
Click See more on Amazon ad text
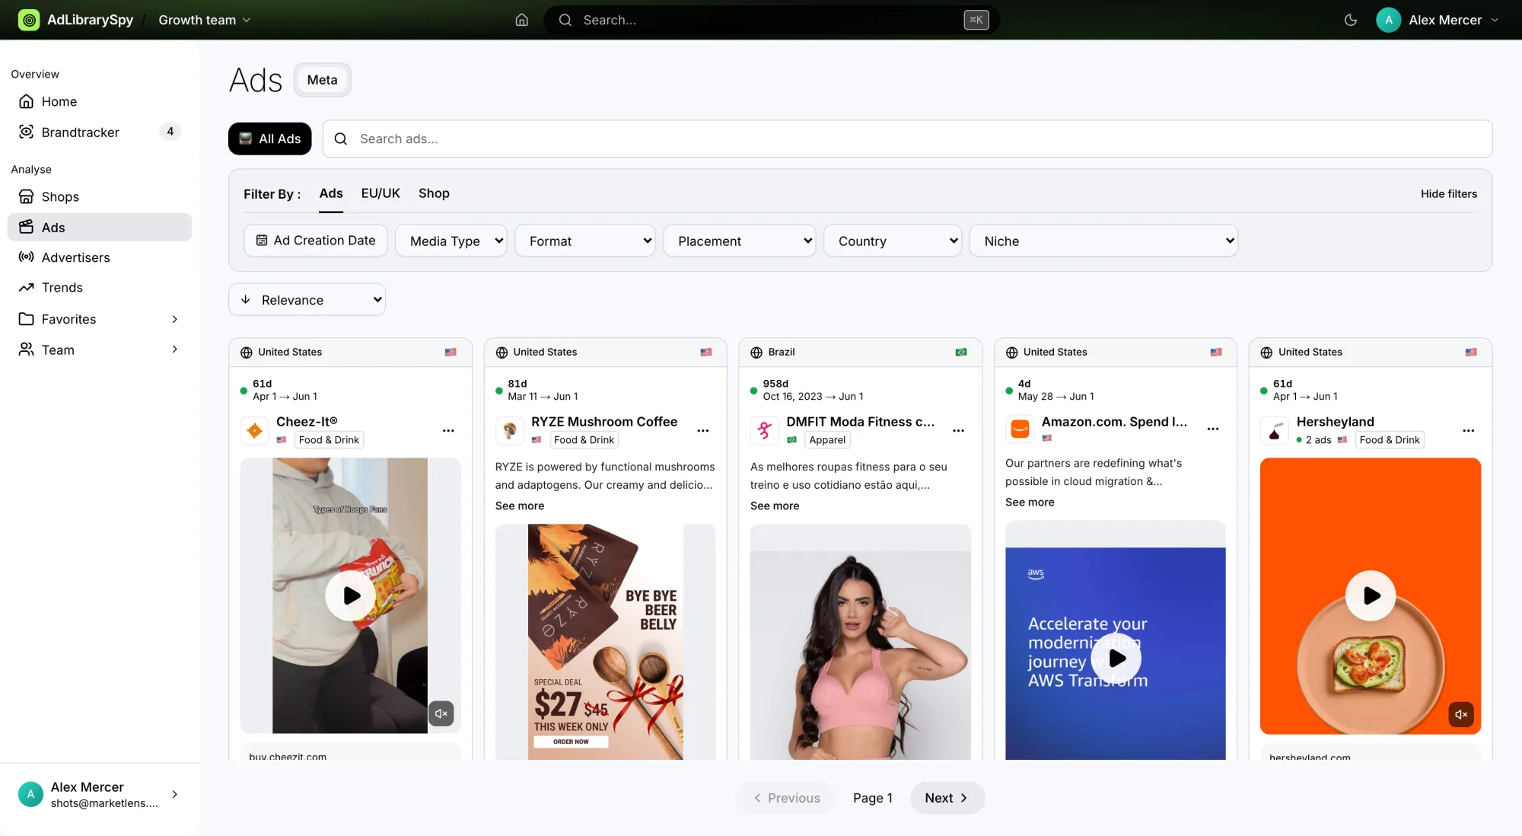click(x=1030, y=502)
